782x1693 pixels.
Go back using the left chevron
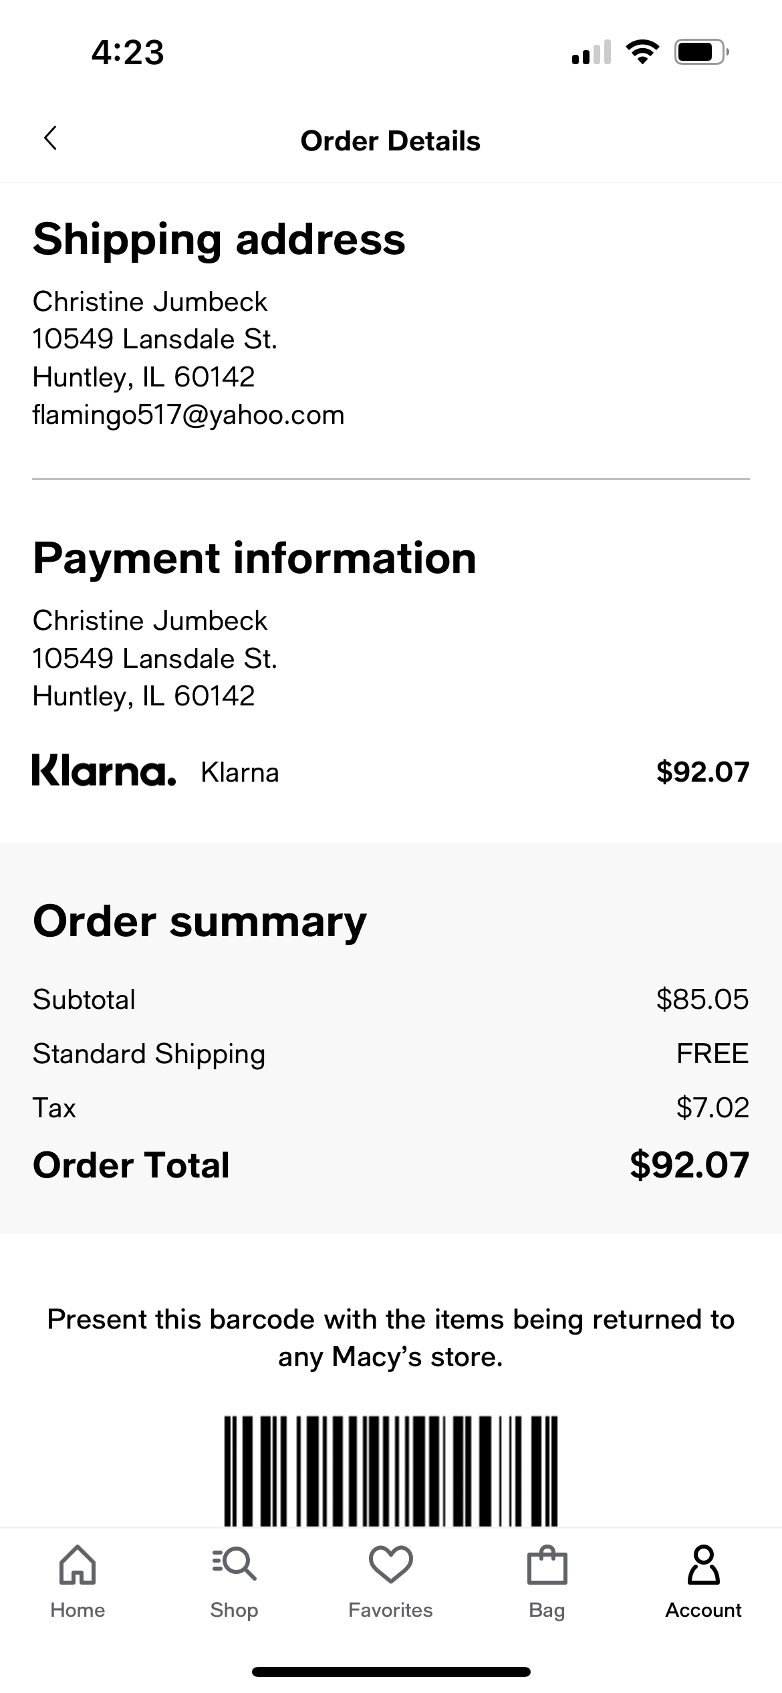click(51, 138)
